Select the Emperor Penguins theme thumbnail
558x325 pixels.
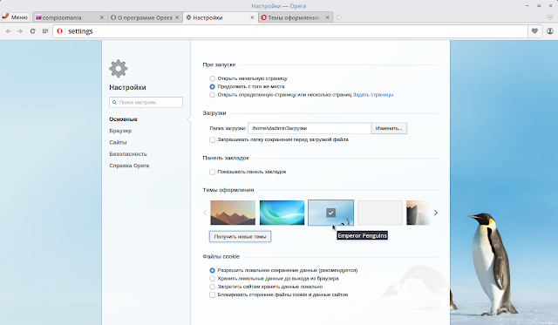tap(331, 213)
